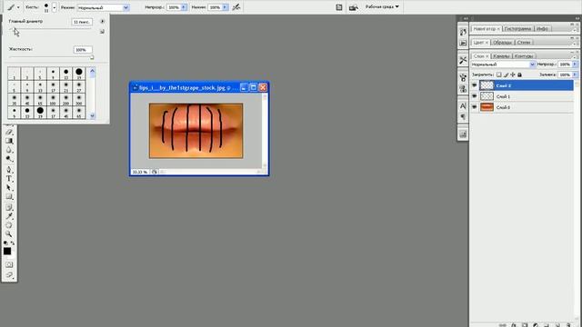The width and height of the screenshot is (582, 327).
Task: Open the black foreground color swatch
Action: [7, 252]
